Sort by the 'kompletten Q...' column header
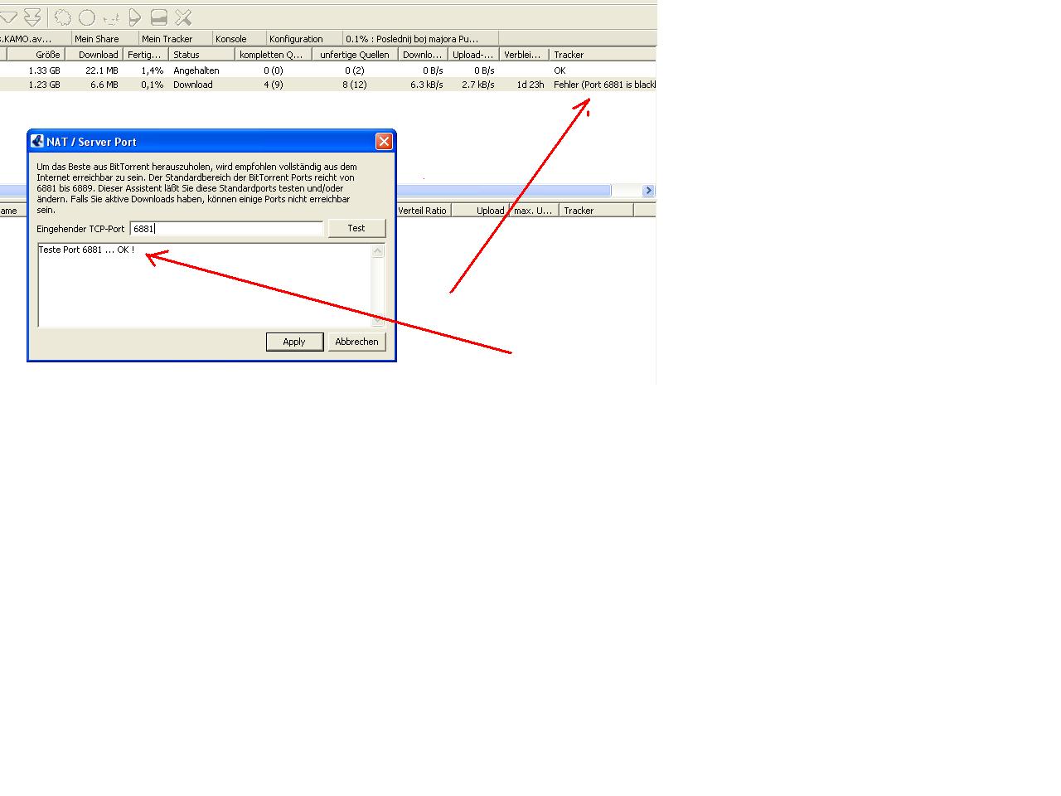The height and width of the screenshot is (796, 1061). [273, 55]
